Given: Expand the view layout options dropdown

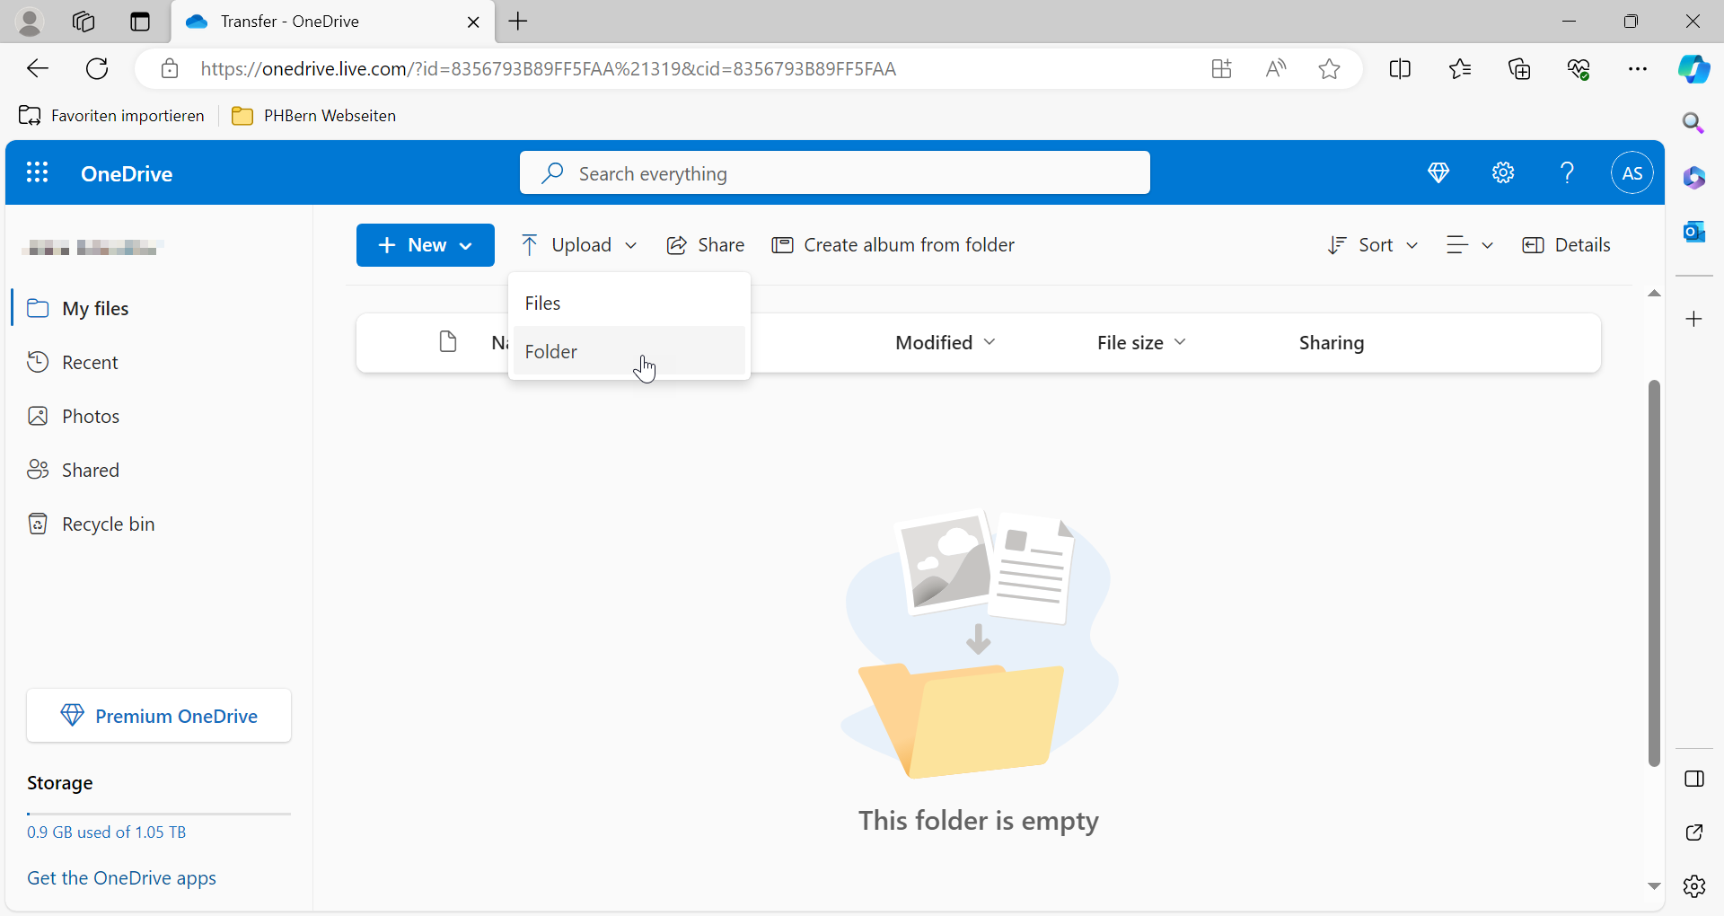Looking at the screenshot, I should click(1469, 245).
